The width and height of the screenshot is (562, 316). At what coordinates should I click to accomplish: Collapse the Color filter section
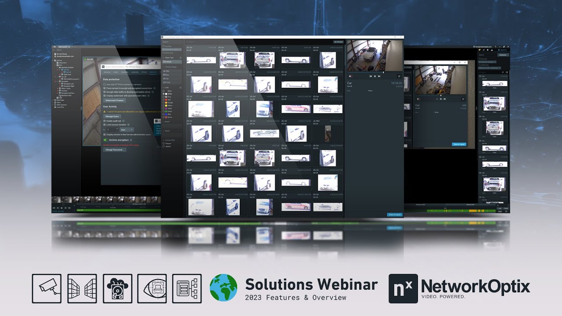pyautogui.click(x=163, y=87)
